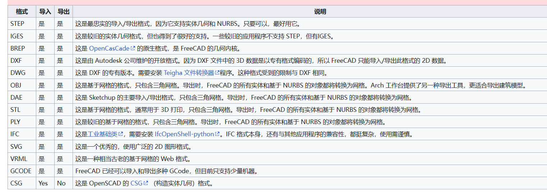Image resolution: width=547 pixels, height=194 pixels.
Task: Click the GCODE format cell
Action: tap(21, 171)
